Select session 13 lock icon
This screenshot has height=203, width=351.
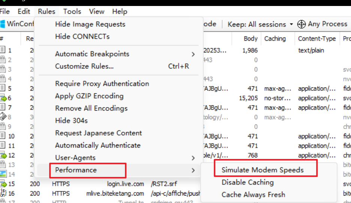pos(3,164)
